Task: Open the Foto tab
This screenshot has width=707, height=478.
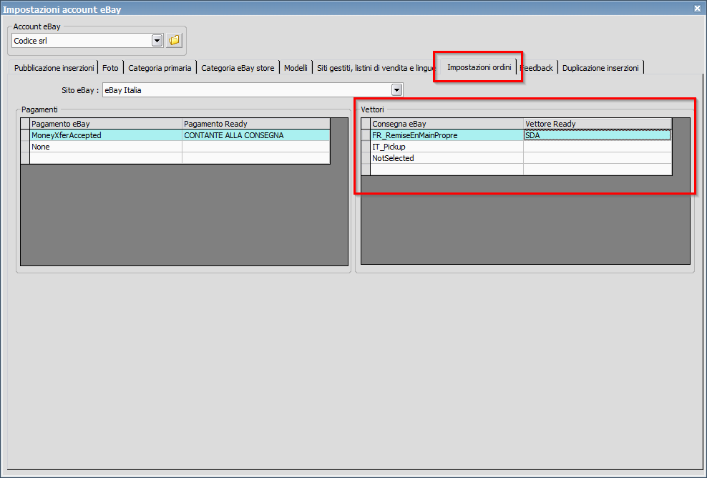Action: (x=110, y=68)
